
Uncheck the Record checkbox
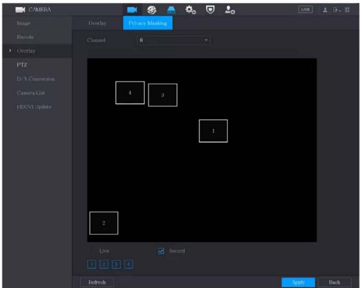click(x=161, y=251)
